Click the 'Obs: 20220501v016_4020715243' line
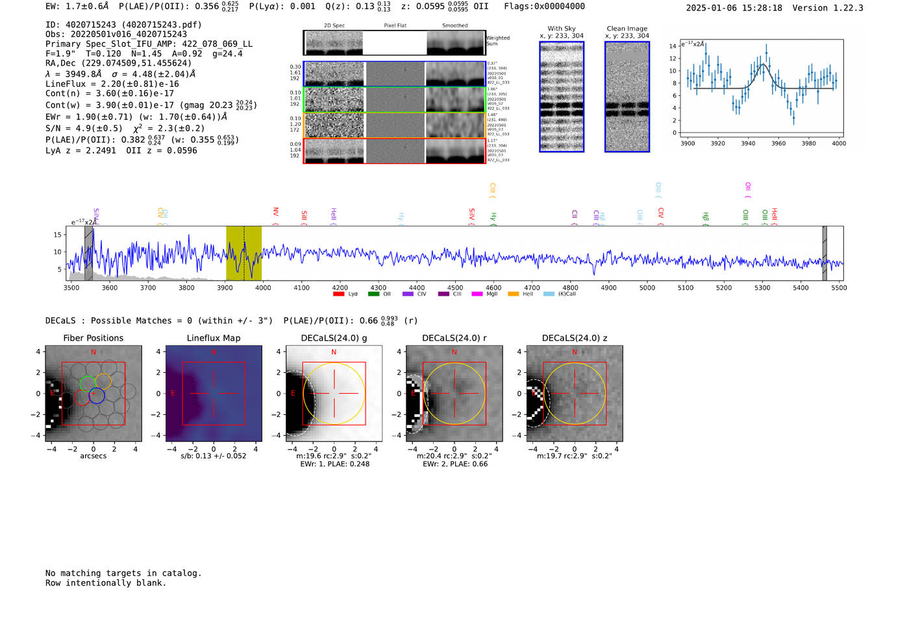 (116, 34)
